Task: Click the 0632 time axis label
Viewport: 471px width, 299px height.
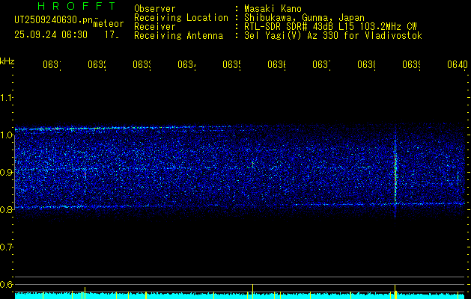Action: (x=97, y=65)
